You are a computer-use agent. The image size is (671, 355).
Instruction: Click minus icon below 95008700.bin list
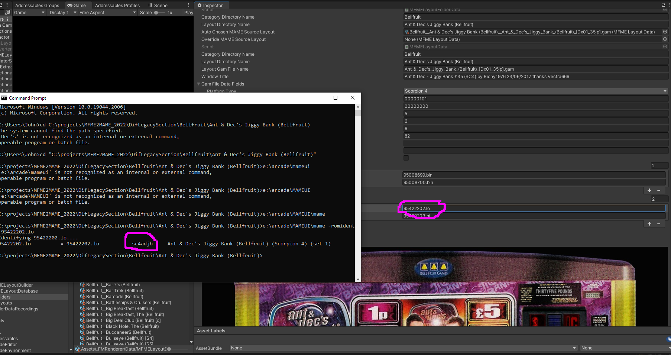(659, 190)
